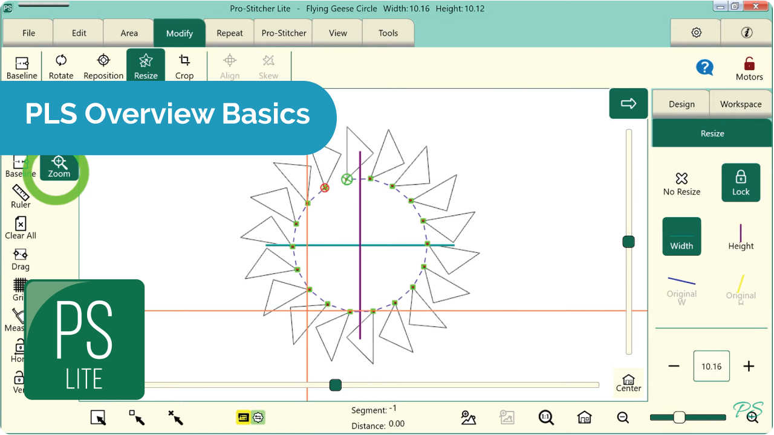Collapse side panel with arrow button
Screen dimensions: 774x435
click(628, 104)
